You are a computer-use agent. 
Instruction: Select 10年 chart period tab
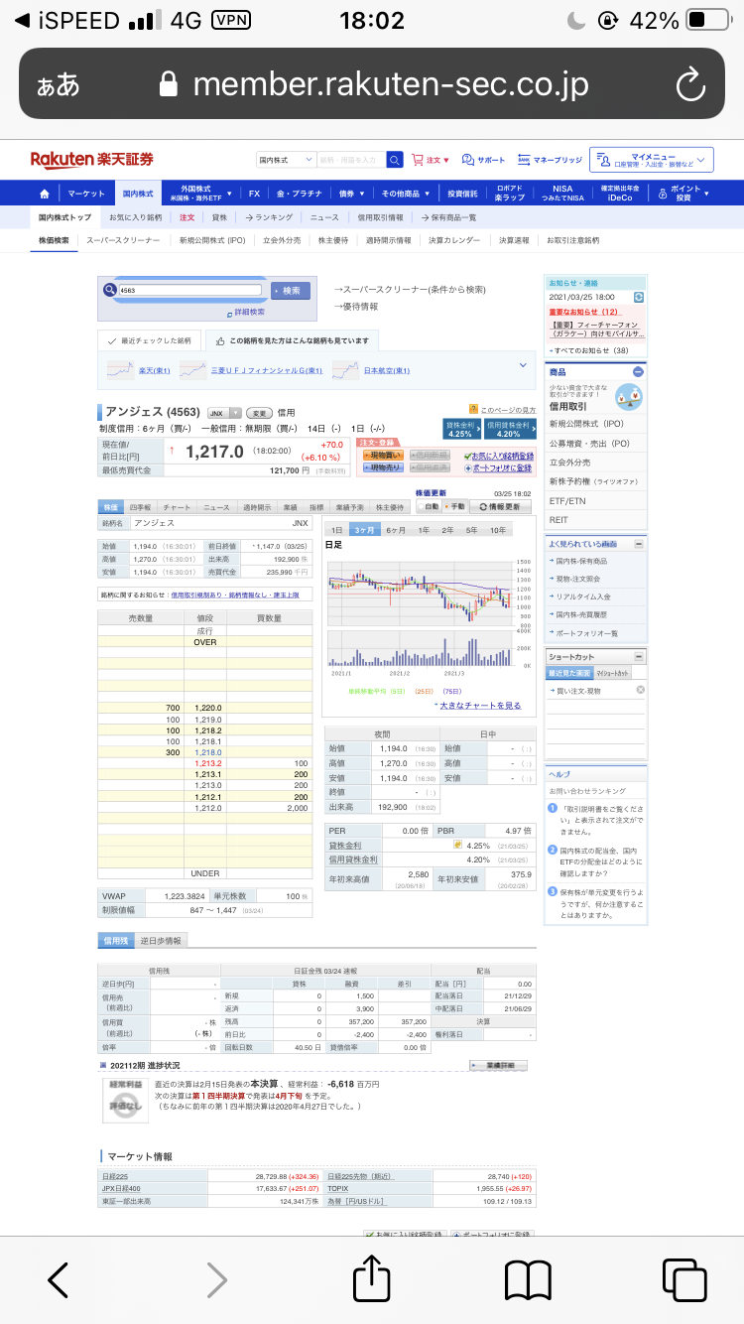[497, 530]
